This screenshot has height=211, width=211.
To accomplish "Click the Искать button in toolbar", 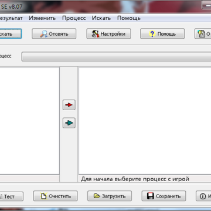I will 11,34.
